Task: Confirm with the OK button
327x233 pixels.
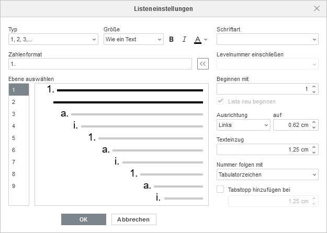Action: point(84,219)
